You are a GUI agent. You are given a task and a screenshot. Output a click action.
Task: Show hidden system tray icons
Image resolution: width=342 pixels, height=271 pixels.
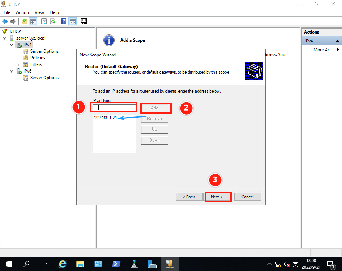pyautogui.click(x=270, y=264)
